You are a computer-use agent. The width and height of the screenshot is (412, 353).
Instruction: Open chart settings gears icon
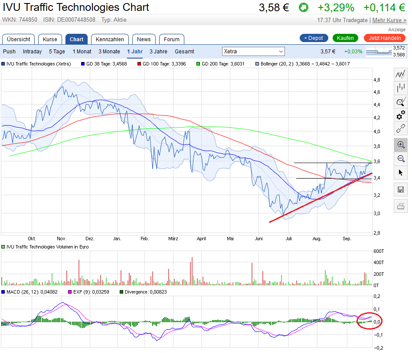point(401,115)
